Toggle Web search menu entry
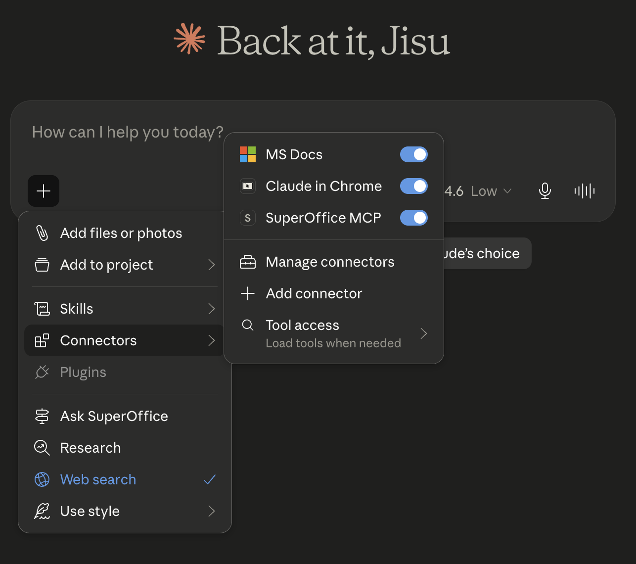This screenshot has width=636, height=564. click(x=125, y=479)
